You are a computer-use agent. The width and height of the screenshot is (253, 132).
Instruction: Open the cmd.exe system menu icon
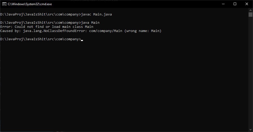(4, 4)
